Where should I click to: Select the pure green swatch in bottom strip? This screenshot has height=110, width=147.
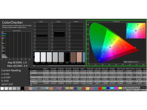(104, 88)
